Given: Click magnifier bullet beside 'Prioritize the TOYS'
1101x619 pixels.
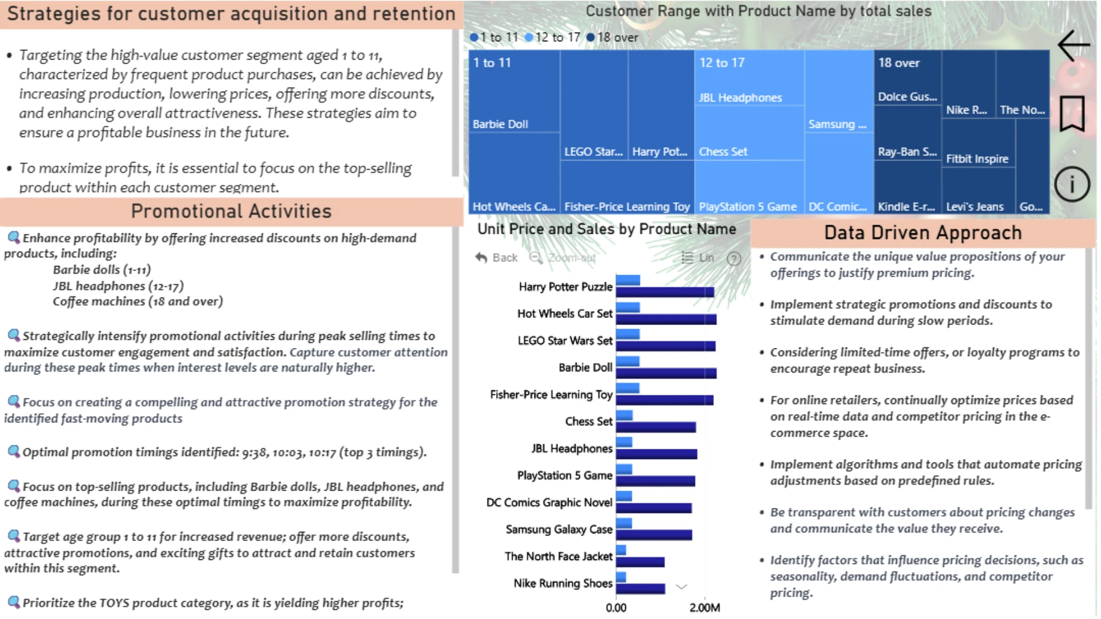Looking at the screenshot, I should click(13, 602).
